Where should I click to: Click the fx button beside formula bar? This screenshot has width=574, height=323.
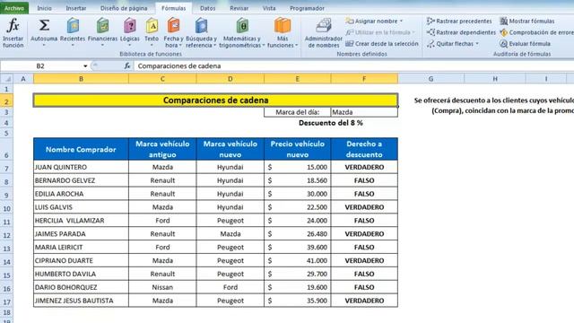[127, 65]
